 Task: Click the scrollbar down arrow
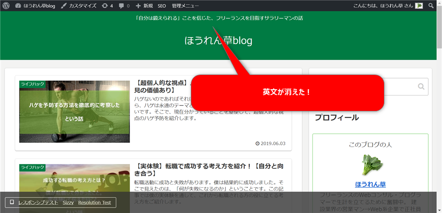pos(439,210)
